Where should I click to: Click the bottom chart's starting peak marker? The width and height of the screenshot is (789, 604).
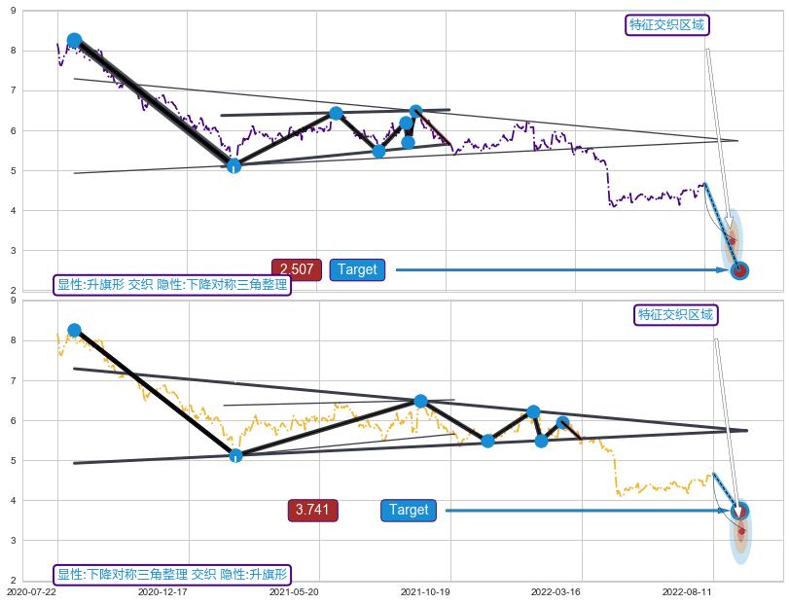(74, 331)
